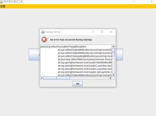Image resolution: width=156 pixels, height=116 pixels.
Task: Click the stack trace scroll up arrow
Action: coord(113,46)
